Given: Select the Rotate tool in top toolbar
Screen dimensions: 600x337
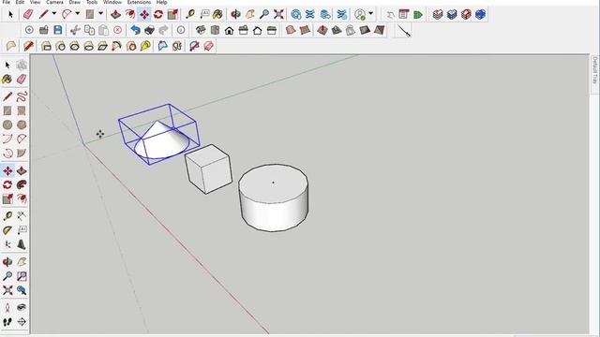Looking at the screenshot, I should (x=158, y=15).
